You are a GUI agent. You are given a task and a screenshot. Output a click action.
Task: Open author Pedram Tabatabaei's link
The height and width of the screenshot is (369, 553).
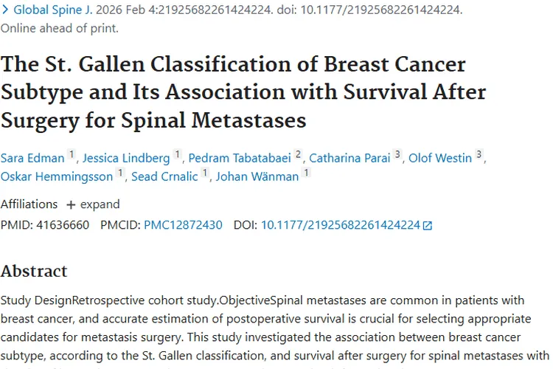click(239, 158)
